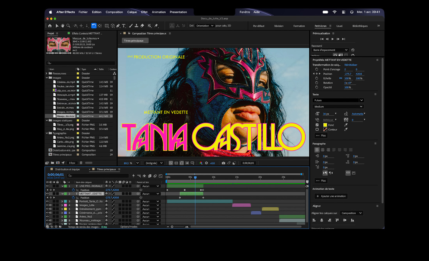Click the Wi-Fi icon in menu bar
This screenshot has height=261, width=429.
334,12
